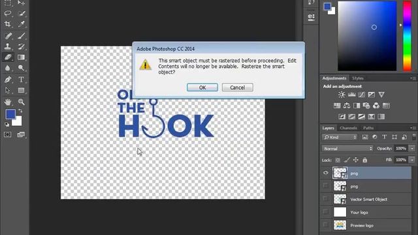
Task: Select the Path Selection tool
Action: 7,90
